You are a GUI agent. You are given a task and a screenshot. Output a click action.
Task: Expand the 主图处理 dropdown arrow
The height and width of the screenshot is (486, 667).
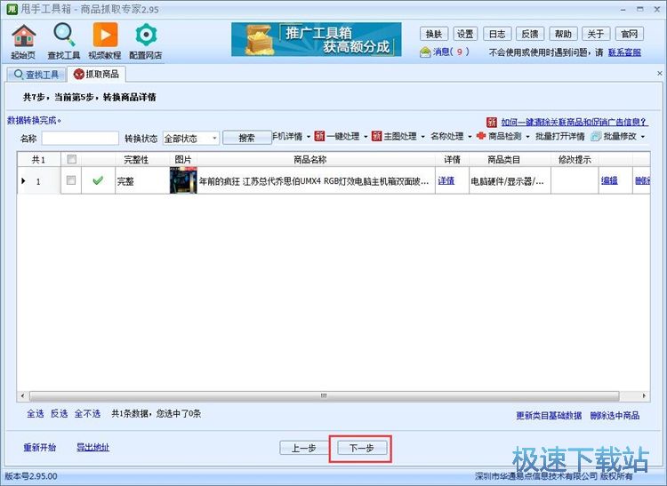pyautogui.click(x=422, y=137)
